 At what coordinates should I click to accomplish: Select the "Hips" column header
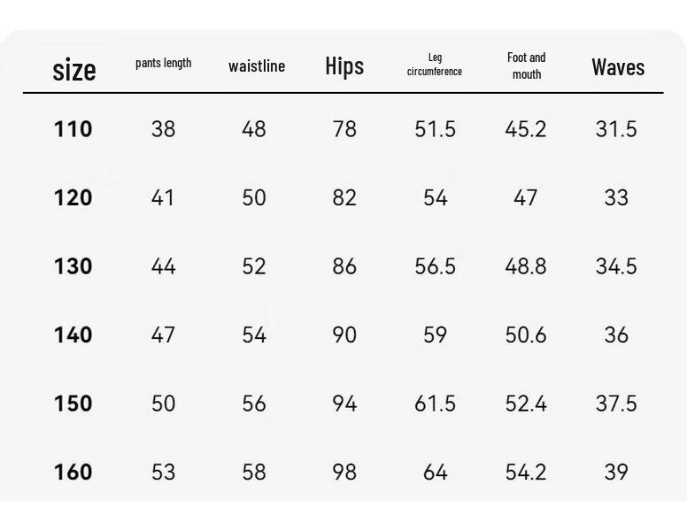pyautogui.click(x=344, y=66)
